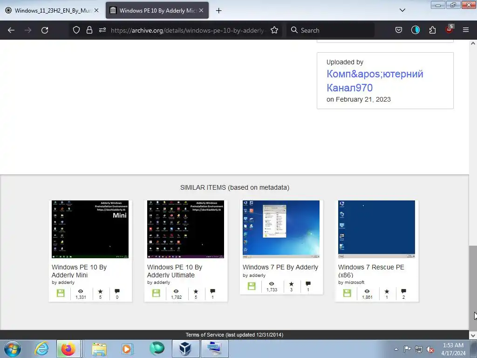Open uploader link Компьютерний Канал970
The width and height of the screenshot is (477, 358).
pos(375,81)
